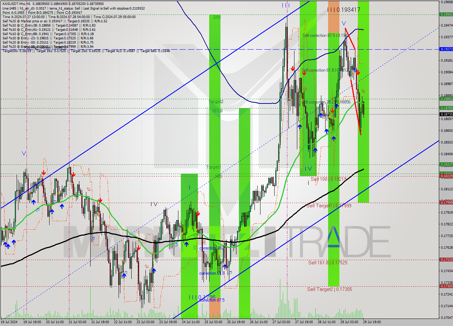Click the '28 Jul 11:00' time axis label
The width and height of the screenshot is (453, 326).
[x=327, y=322]
